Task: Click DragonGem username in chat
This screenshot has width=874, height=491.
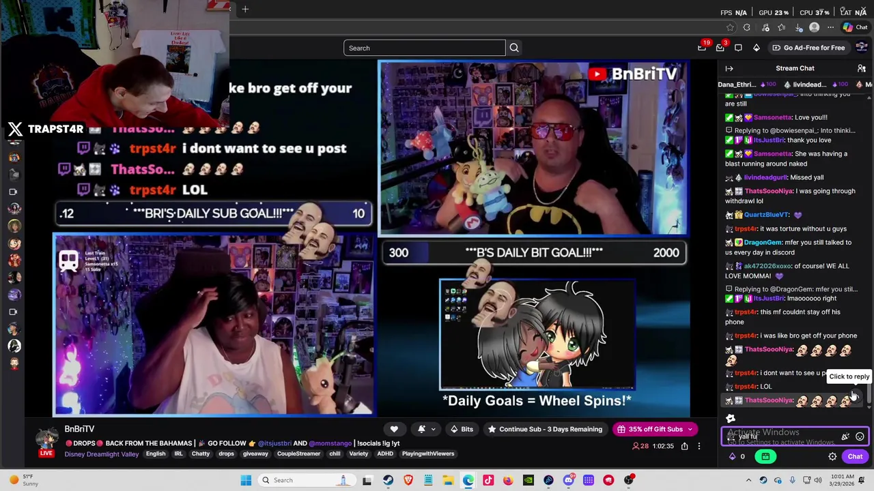Action: point(762,242)
